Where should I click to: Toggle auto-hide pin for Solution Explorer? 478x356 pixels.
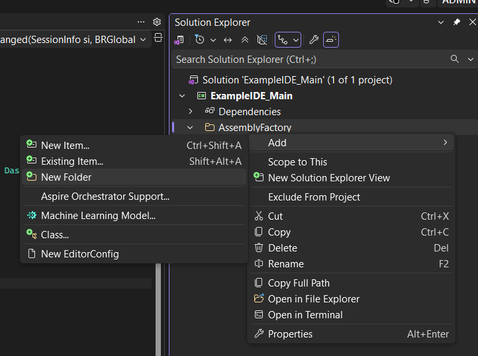[456, 22]
